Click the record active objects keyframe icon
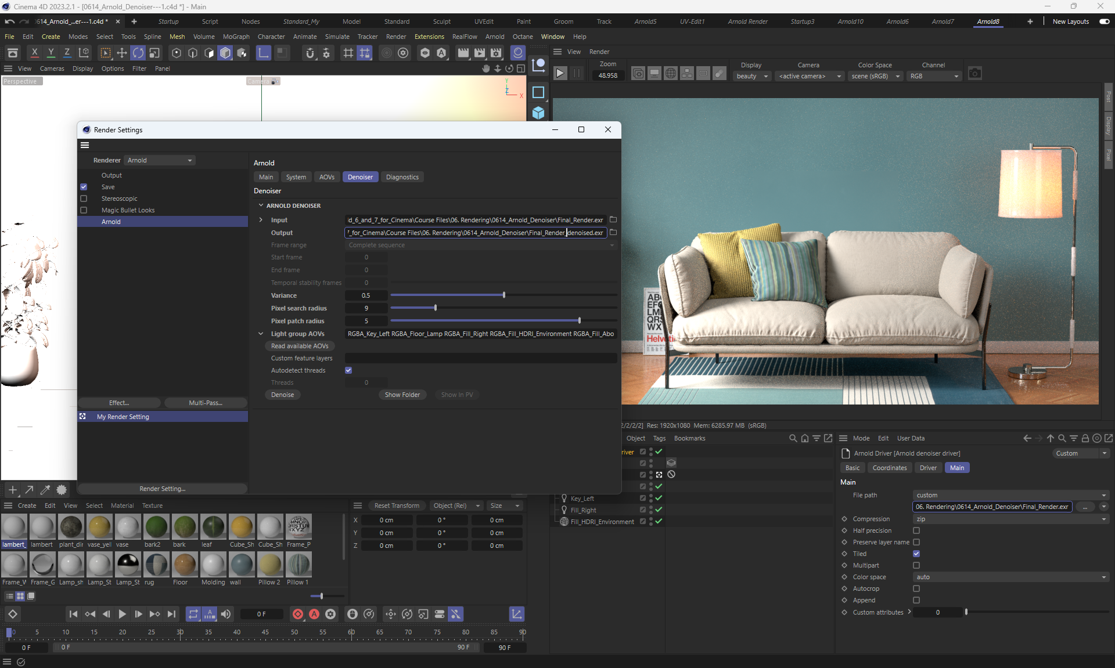 coord(297,614)
